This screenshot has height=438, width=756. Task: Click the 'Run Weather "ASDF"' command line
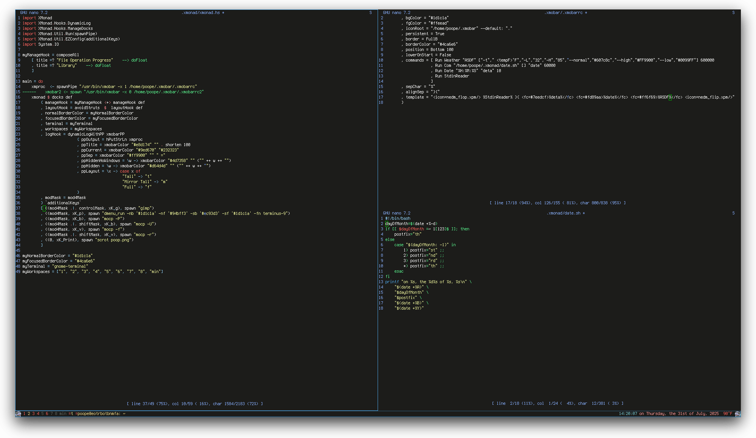(558, 60)
